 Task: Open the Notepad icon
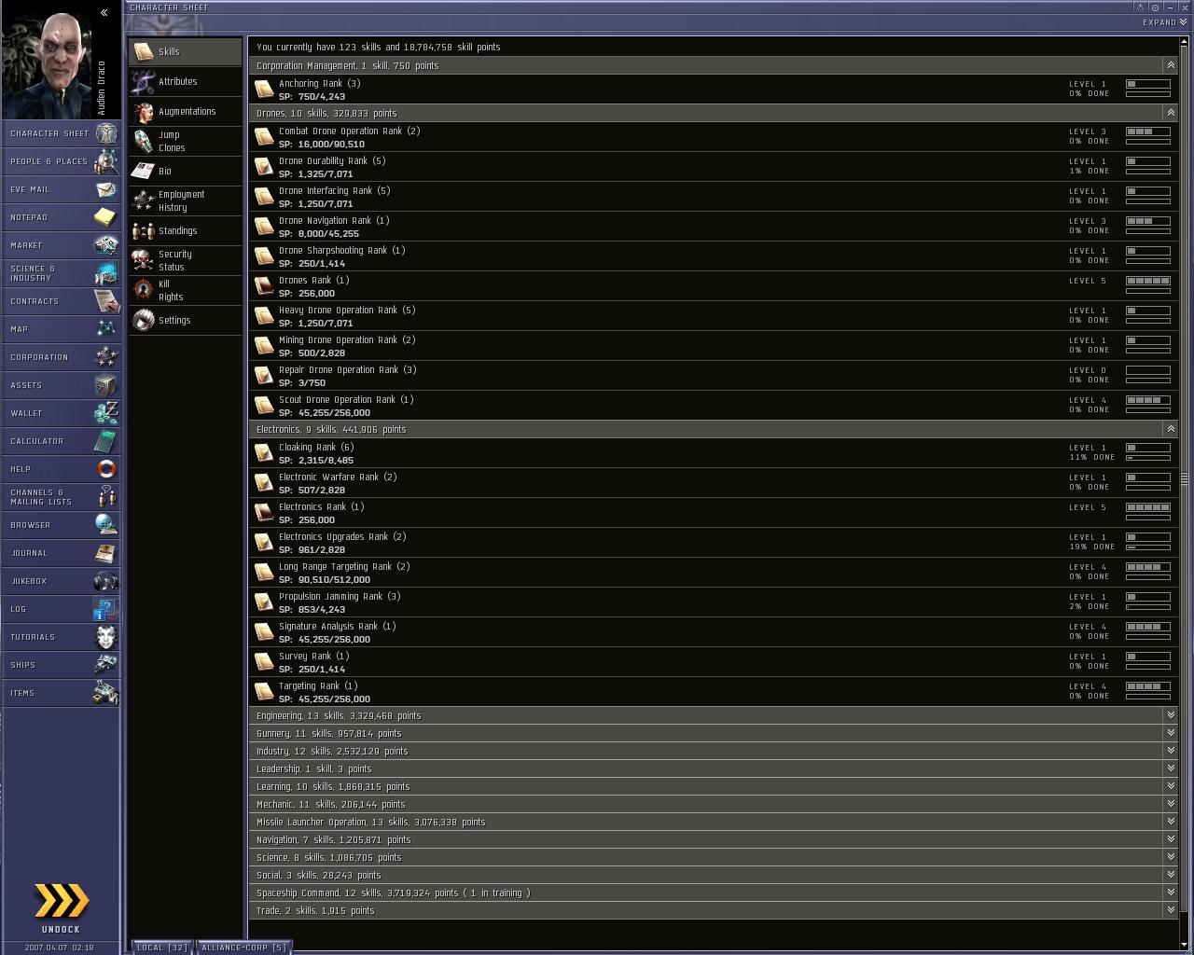[106, 217]
